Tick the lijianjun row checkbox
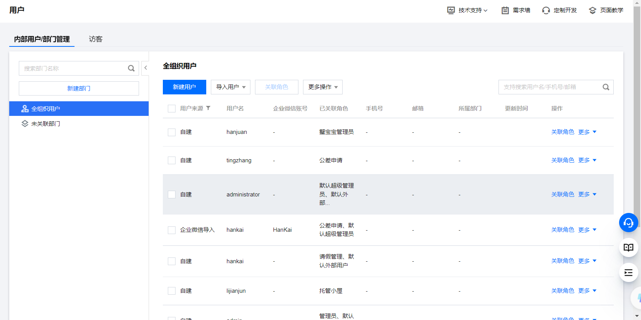 [172, 291]
